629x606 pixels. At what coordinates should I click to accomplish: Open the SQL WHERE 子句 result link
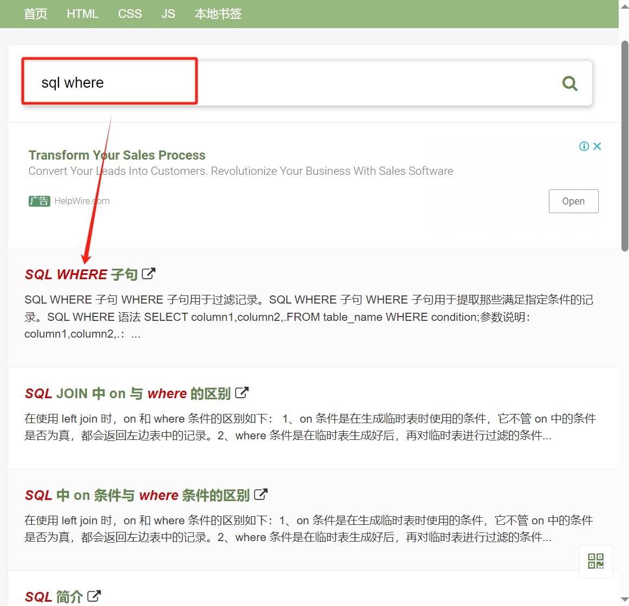click(x=81, y=274)
